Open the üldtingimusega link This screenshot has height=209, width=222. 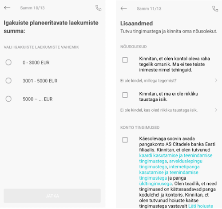pos(155,184)
